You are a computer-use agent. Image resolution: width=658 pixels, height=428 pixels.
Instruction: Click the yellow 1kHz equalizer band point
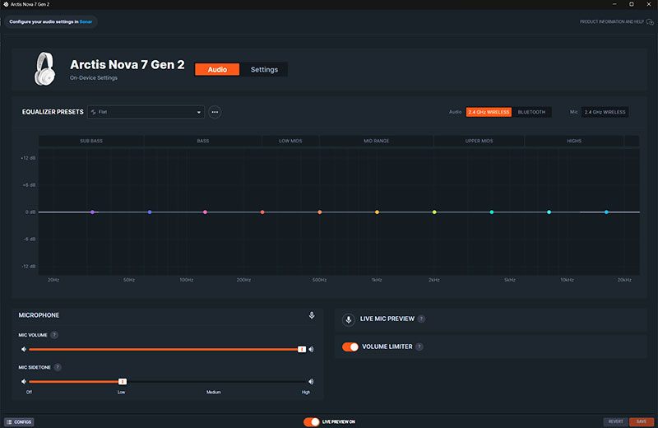pos(378,212)
